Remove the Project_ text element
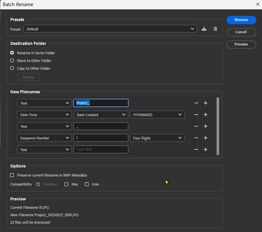The width and height of the screenshot is (262, 232). (196, 103)
